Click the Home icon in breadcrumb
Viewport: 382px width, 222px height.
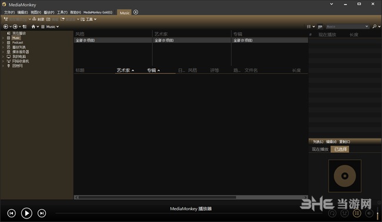pos(33,26)
